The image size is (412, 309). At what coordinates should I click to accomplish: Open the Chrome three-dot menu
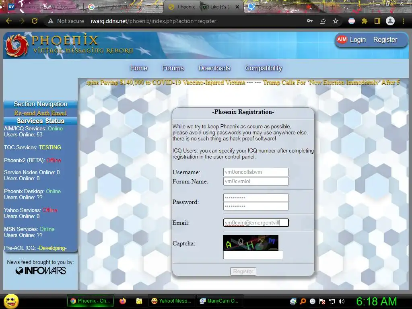click(x=403, y=21)
